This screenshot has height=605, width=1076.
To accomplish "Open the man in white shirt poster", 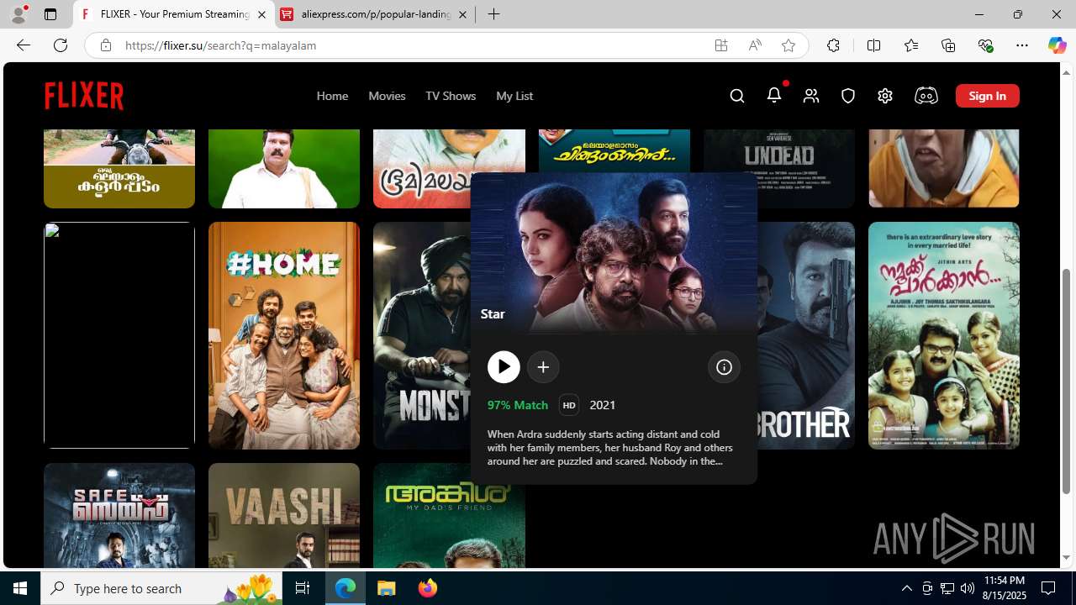I will coord(284,168).
